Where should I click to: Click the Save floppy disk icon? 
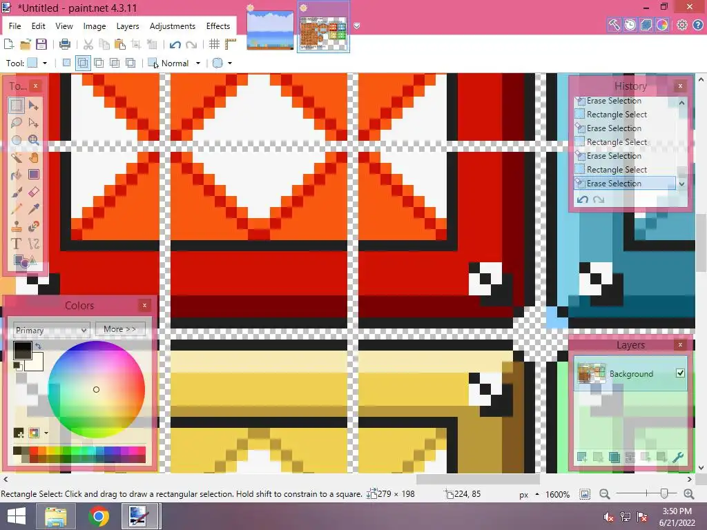tap(41, 44)
